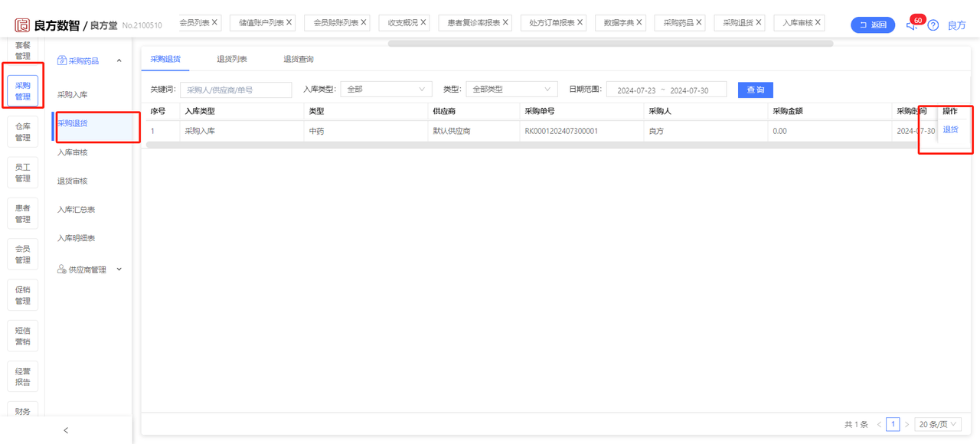The width and height of the screenshot is (980, 444).
Task: Close the 患者复诊率报表 tab with X
Action: 505,23
